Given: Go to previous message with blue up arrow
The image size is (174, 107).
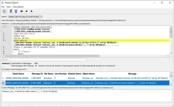Looking at the screenshot, I should coord(16,11).
